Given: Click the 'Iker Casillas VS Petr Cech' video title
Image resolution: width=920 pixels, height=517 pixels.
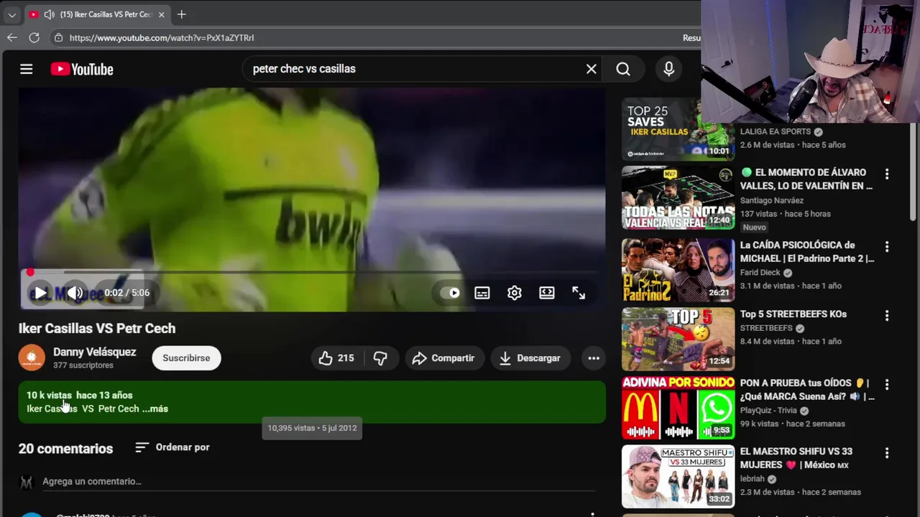Looking at the screenshot, I should (x=97, y=328).
